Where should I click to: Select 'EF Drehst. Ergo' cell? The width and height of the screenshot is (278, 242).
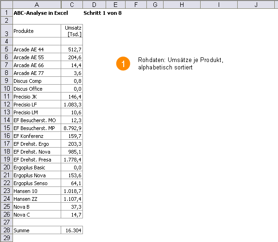[x=37, y=144]
